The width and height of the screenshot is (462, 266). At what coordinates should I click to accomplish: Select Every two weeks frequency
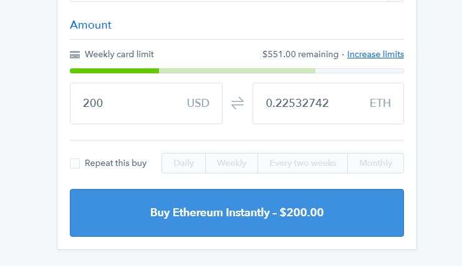303,163
